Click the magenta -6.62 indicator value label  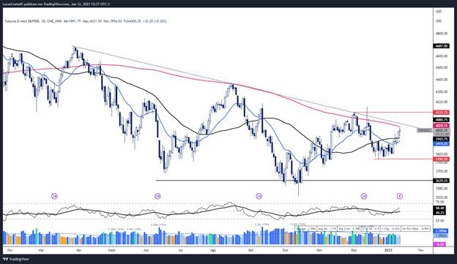coord(440,245)
